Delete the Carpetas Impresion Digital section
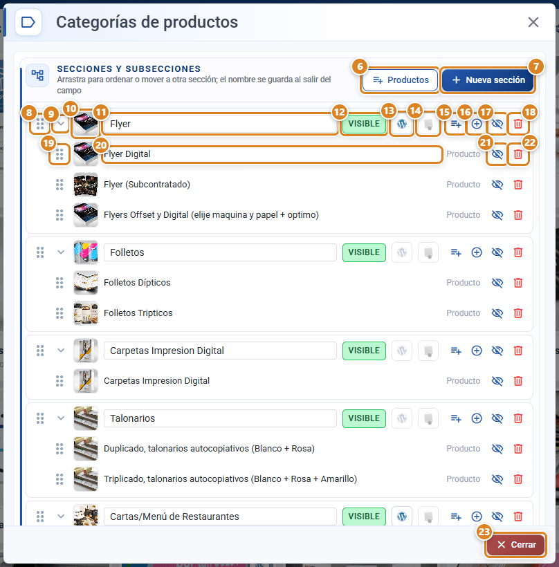The width and height of the screenshot is (559, 567). [518, 351]
